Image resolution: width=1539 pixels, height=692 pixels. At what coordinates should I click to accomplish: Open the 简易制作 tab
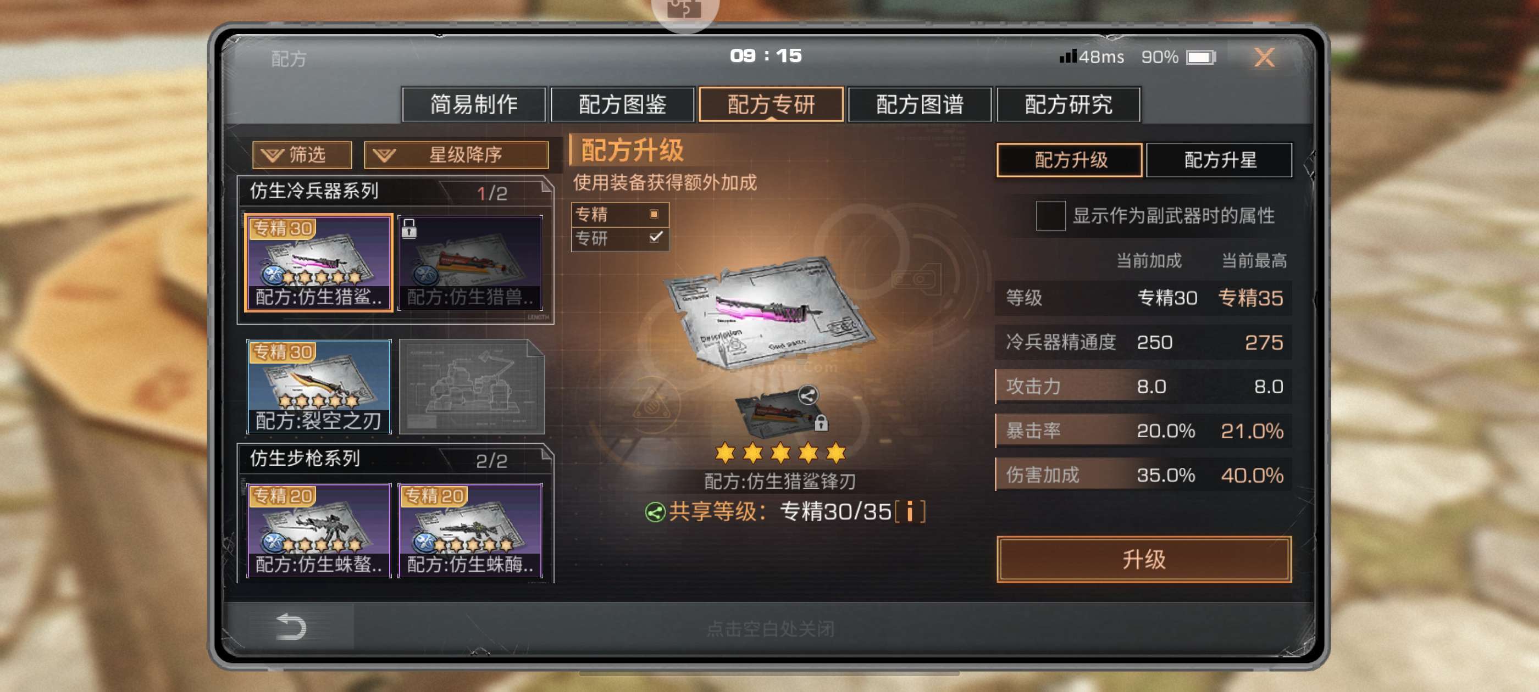tap(474, 104)
